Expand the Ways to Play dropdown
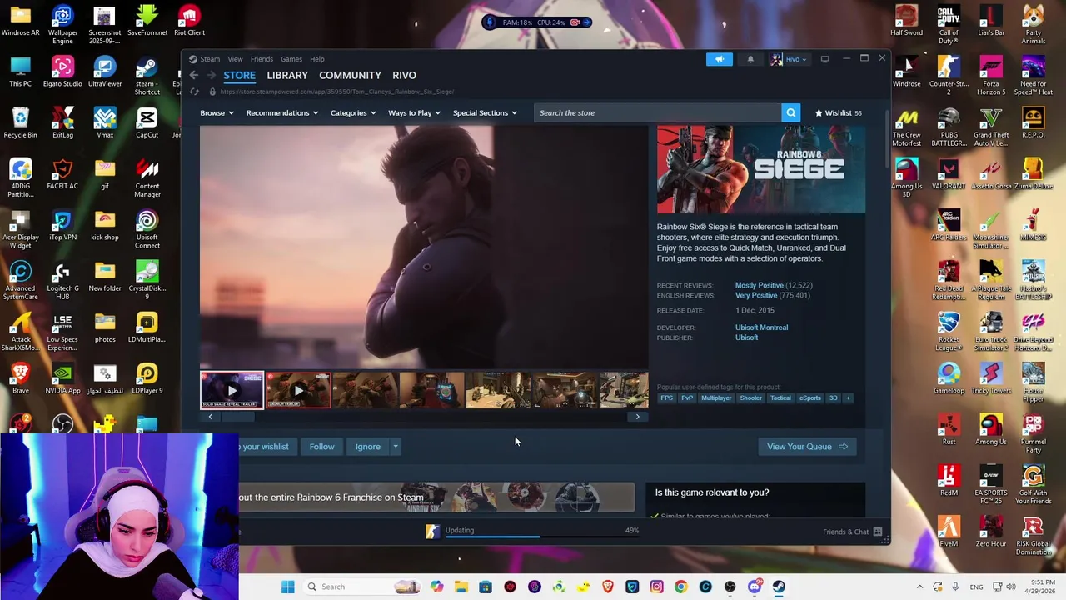The image size is (1066, 600). [414, 112]
